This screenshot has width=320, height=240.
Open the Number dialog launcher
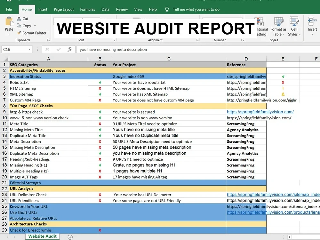[x=243, y=40]
